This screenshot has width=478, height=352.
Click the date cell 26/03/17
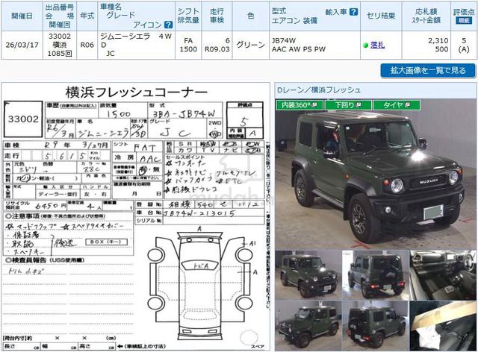pyautogui.click(x=22, y=45)
